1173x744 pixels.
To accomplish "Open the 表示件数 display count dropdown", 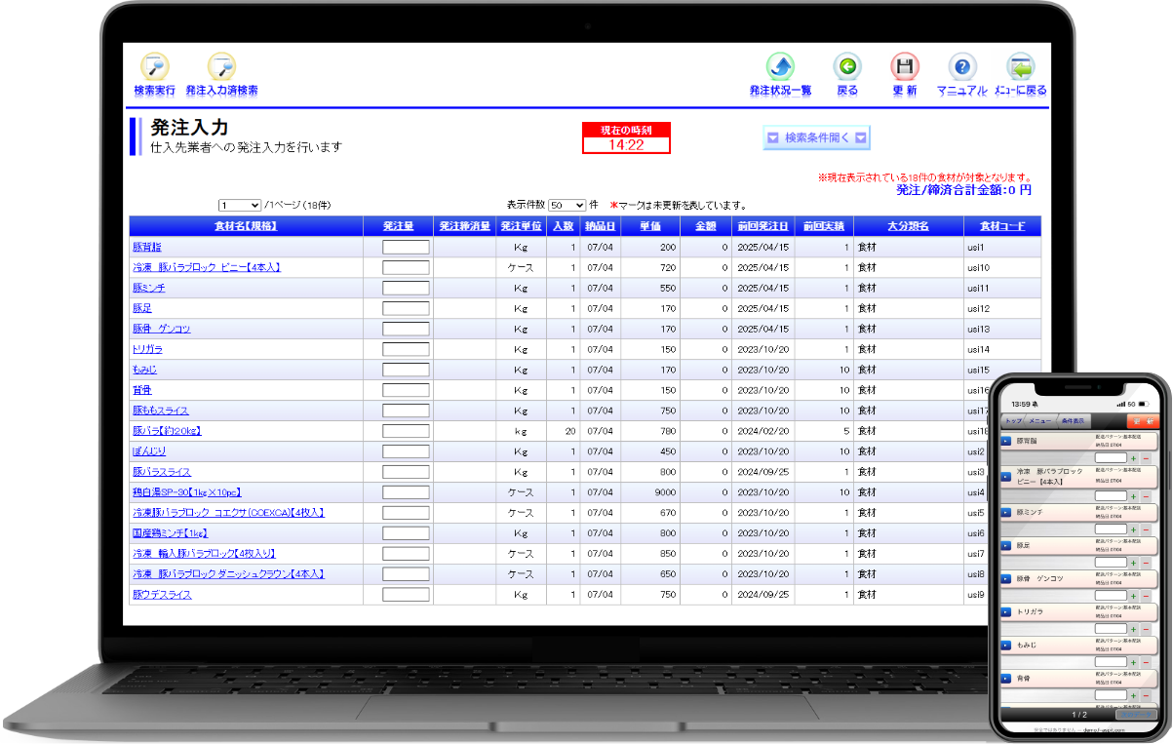I will [567, 206].
